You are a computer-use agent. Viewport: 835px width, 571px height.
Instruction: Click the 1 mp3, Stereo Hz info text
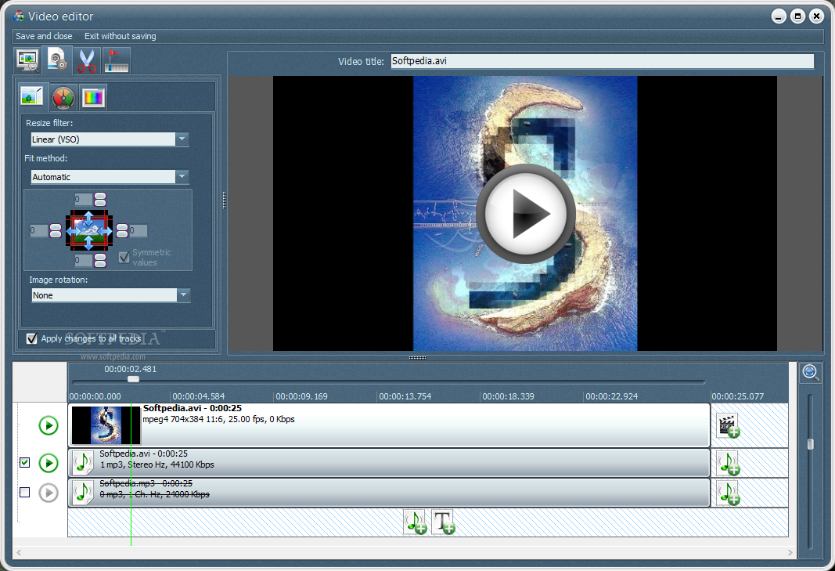coord(157,464)
